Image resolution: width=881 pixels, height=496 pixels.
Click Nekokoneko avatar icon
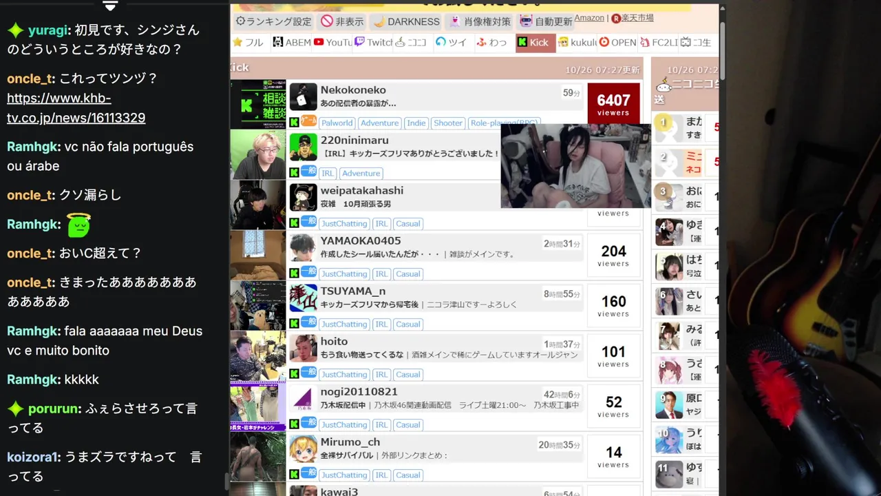(303, 97)
